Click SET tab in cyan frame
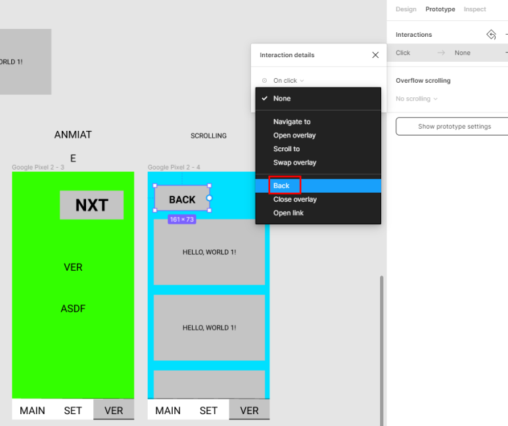The height and width of the screenshot is (426, 508). pos(208,410)
